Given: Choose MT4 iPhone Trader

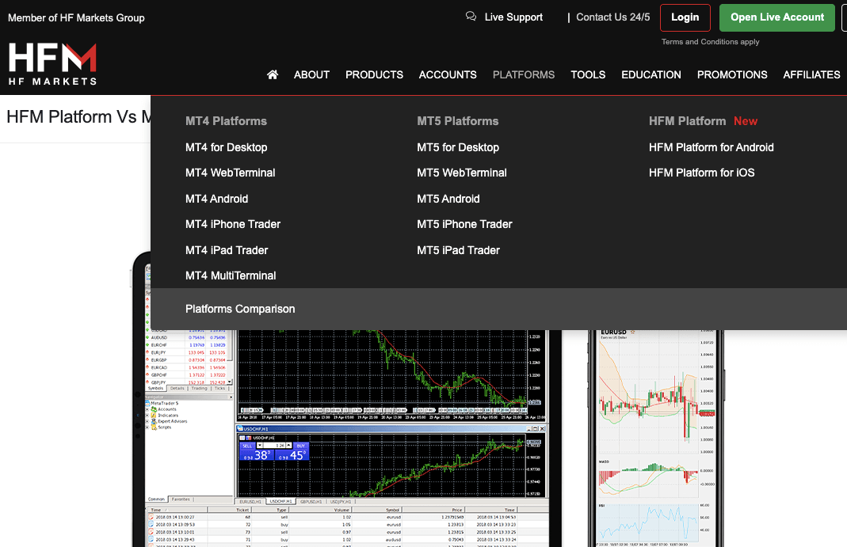Looking at the screenshot, I should point(233,224).
